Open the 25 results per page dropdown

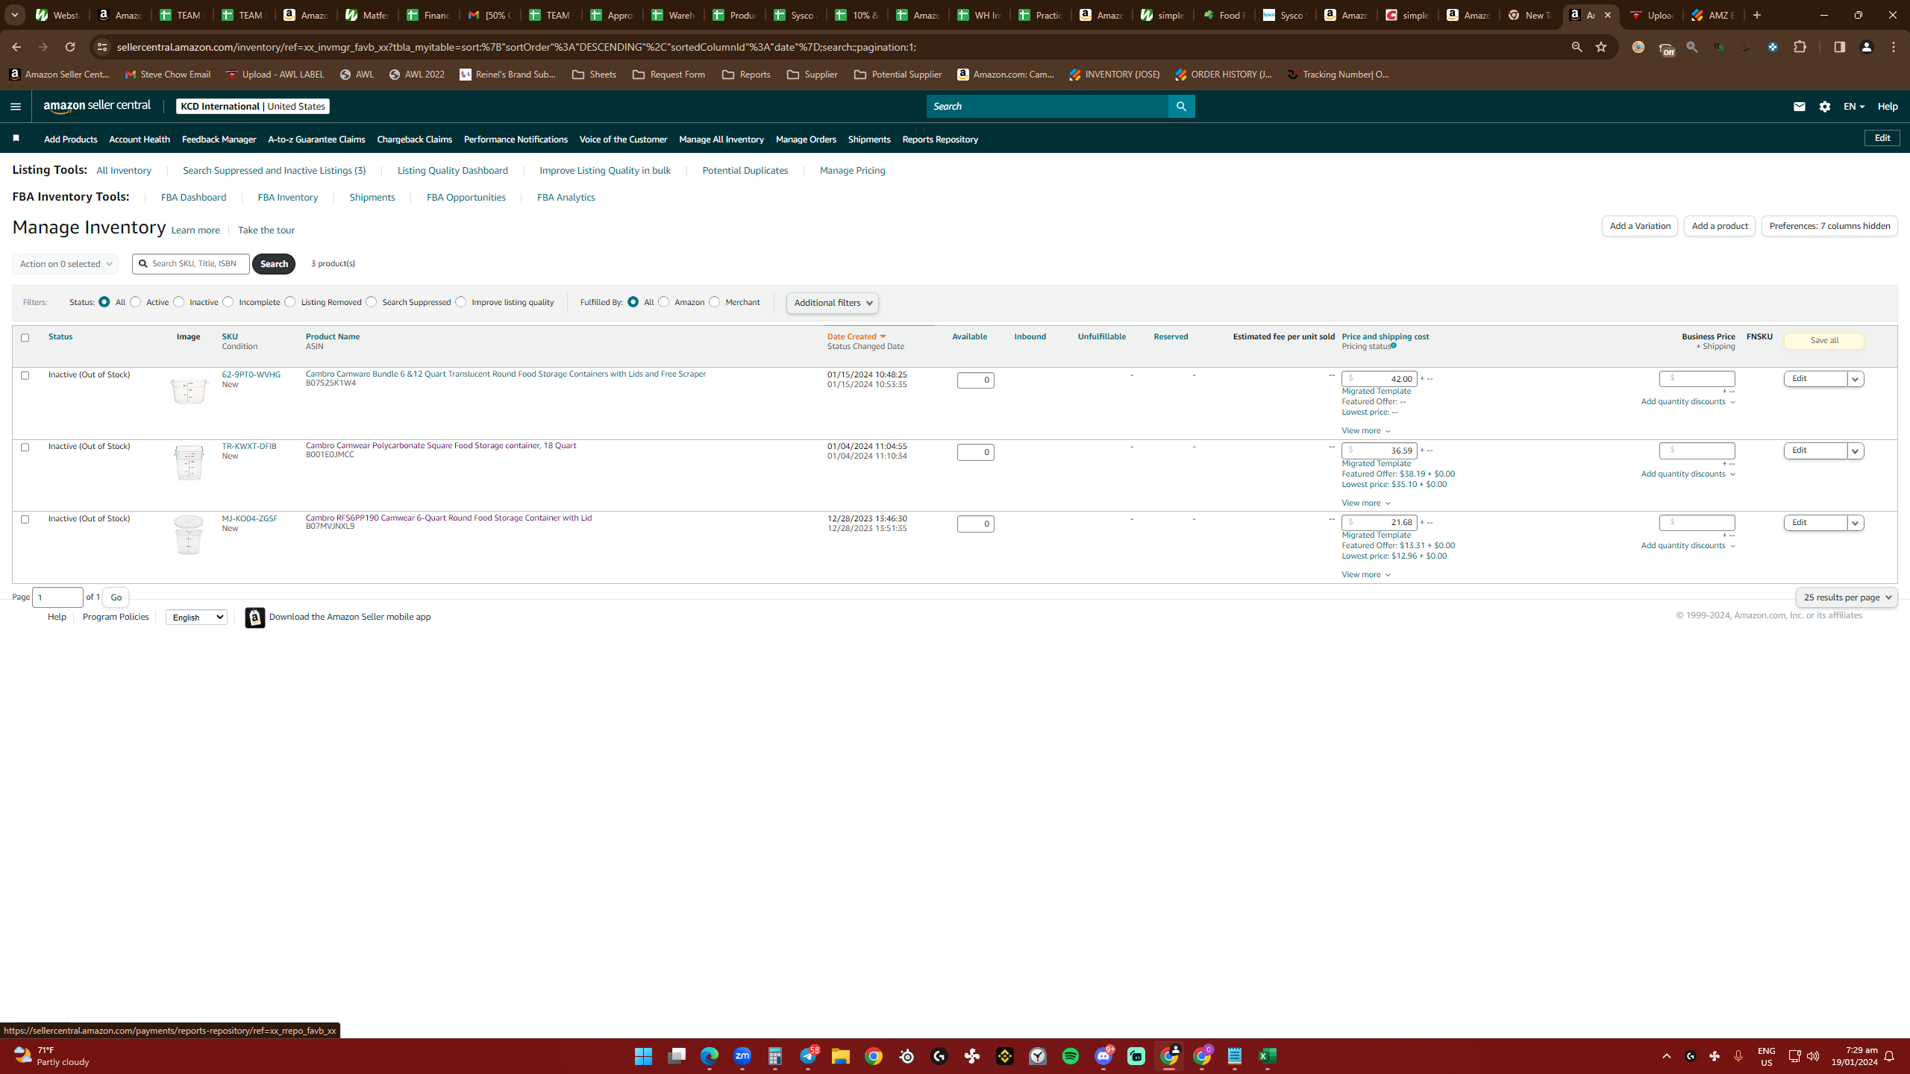1847,597
